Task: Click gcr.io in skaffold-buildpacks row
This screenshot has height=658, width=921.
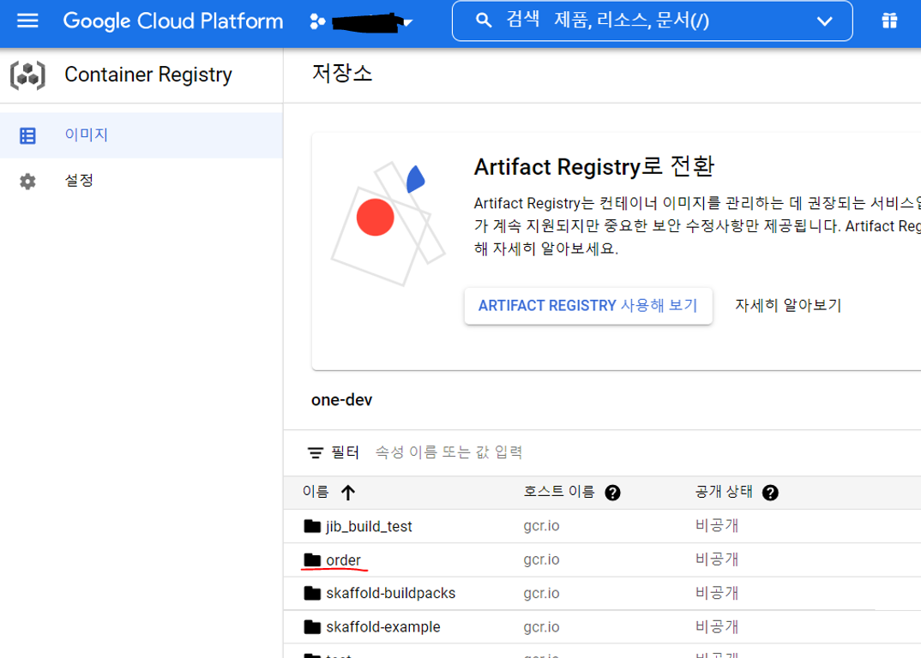Action: (x=541, y=594)
